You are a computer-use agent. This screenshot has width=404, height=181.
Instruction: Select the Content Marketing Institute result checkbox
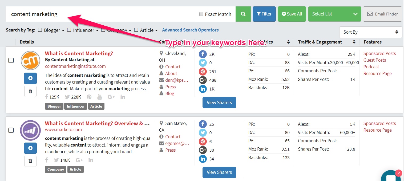tap(11, 60)
